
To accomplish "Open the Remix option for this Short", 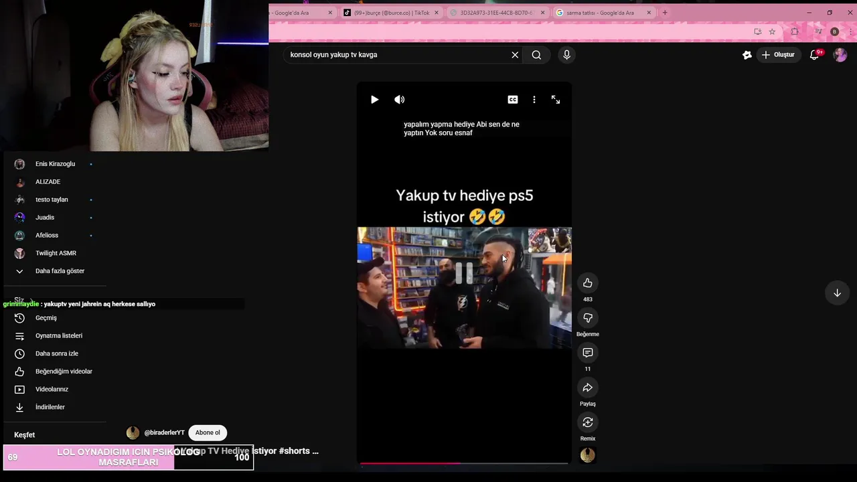I will coord(588,422).
